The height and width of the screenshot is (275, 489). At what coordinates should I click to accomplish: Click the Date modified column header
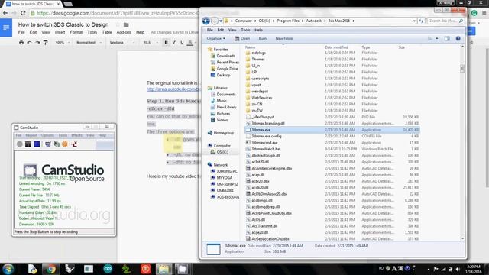tap(336, 47)
